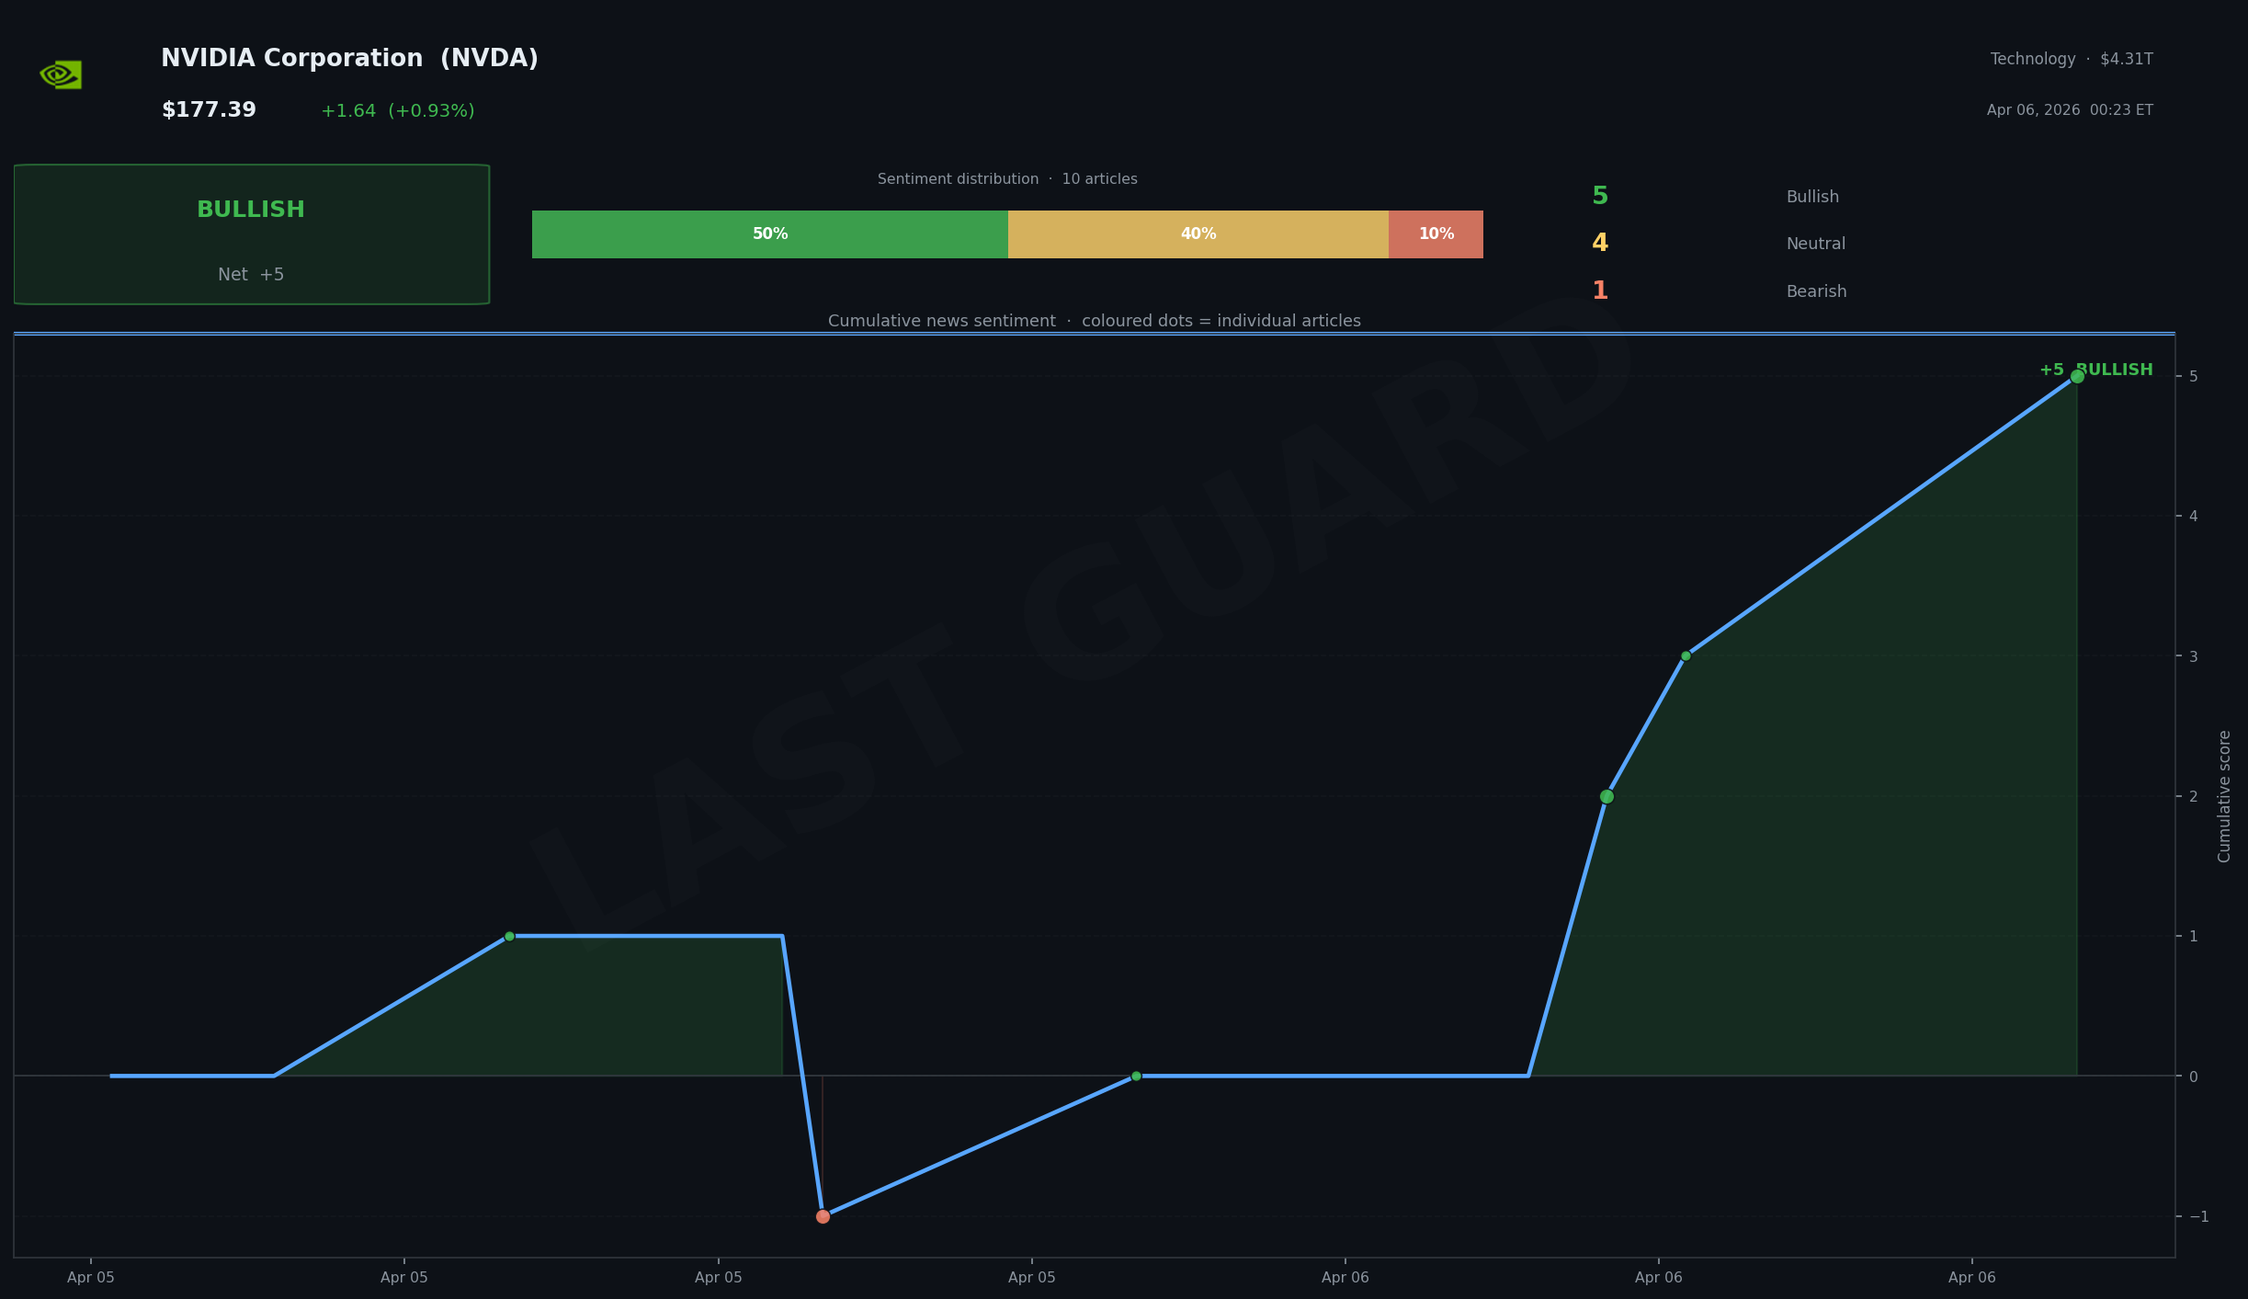Click the red bearish article dot
2248x1299 pixels.
(823, 1216)
